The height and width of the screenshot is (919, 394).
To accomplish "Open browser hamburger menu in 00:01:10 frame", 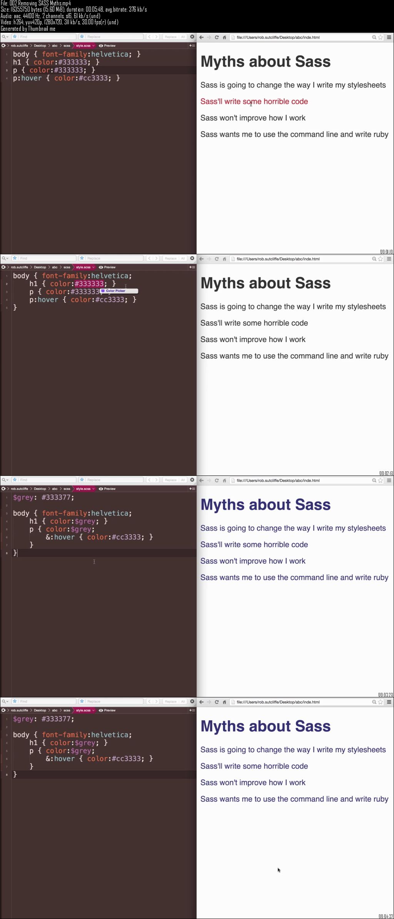I will (x=389, y=37).
